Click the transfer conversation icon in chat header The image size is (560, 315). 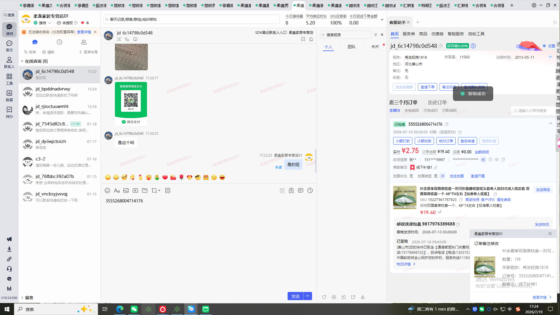119,39
